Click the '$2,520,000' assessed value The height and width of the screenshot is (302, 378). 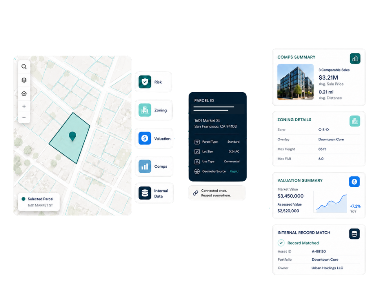288,211
